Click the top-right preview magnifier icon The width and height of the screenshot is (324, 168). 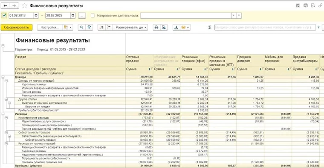click(313, 6)
